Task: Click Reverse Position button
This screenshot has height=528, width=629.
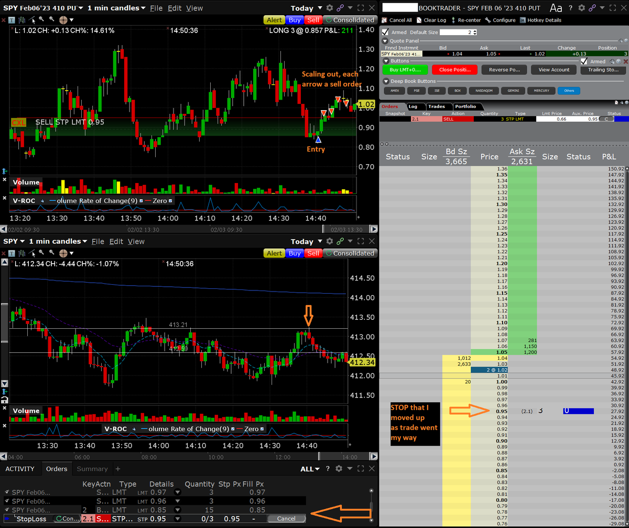Action: [x=504, y=70]
